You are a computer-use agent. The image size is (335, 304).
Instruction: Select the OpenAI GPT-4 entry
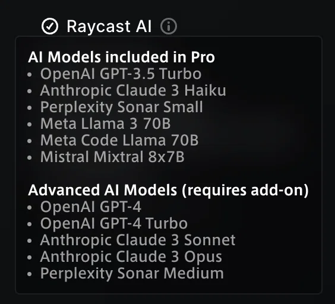point(91,207)
